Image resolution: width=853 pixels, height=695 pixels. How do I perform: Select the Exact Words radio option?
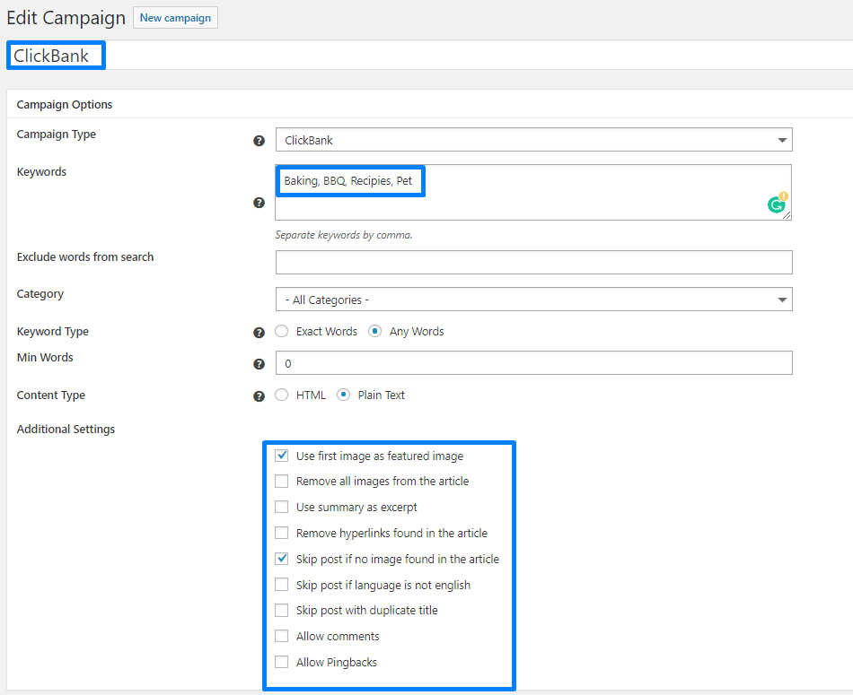click(282, 332)
